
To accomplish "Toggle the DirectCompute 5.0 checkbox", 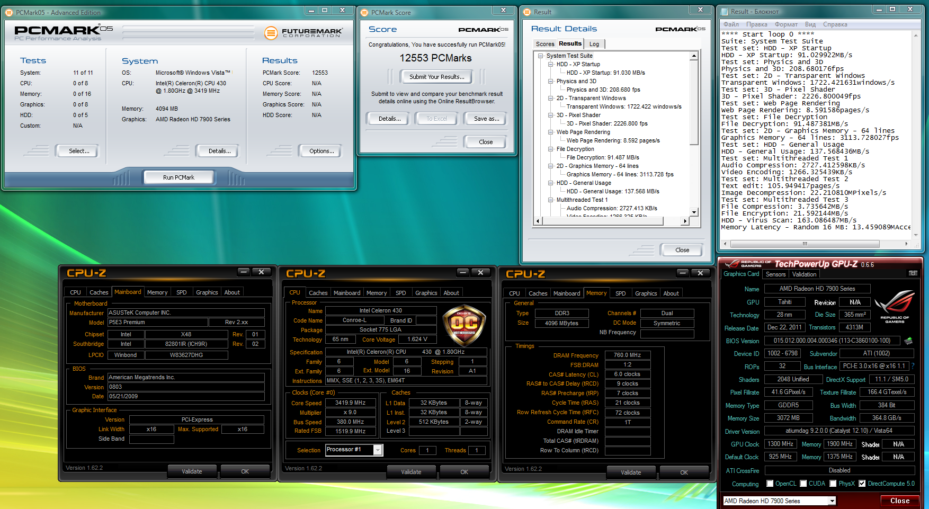I will (862, 484).
